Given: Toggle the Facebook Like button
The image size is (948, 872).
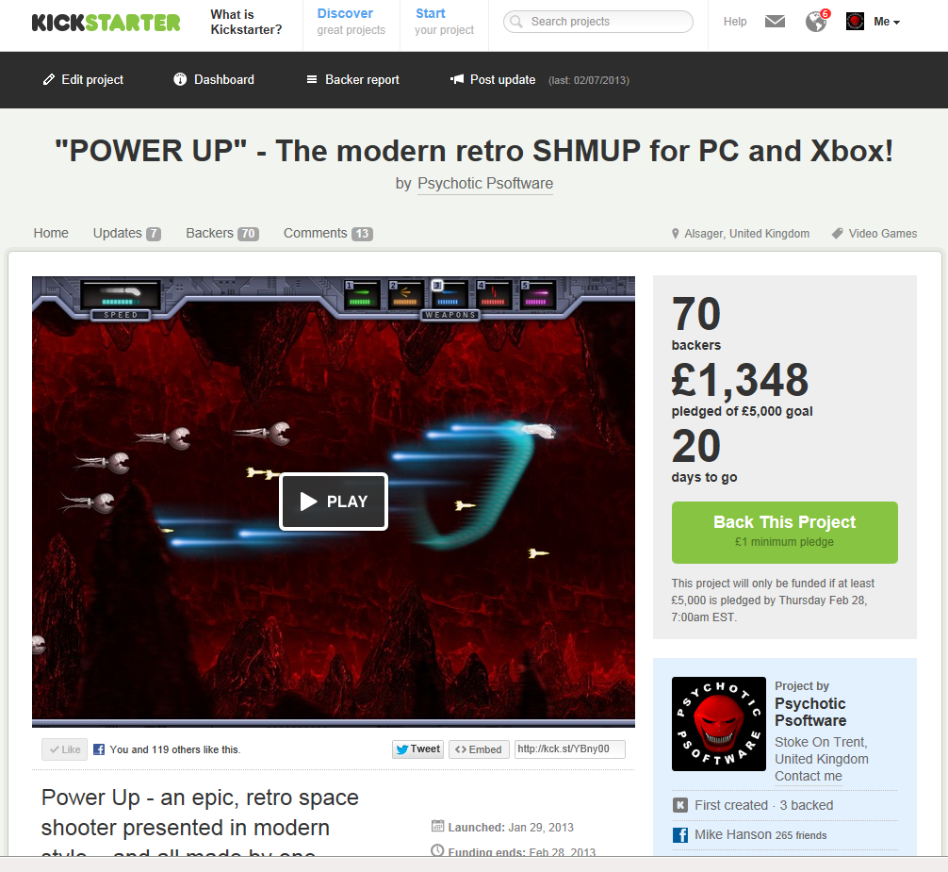Looking at the screenshot, I should pyautogui.click(x=65, y=749).
